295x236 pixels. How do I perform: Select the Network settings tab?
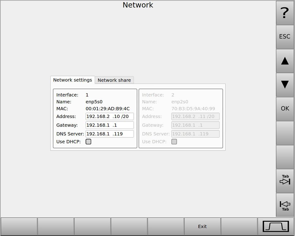(x=72, y=80)
